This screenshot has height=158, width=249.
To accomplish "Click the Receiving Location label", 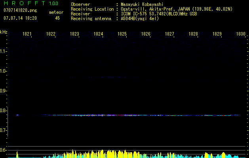I will tap(92, 9).
